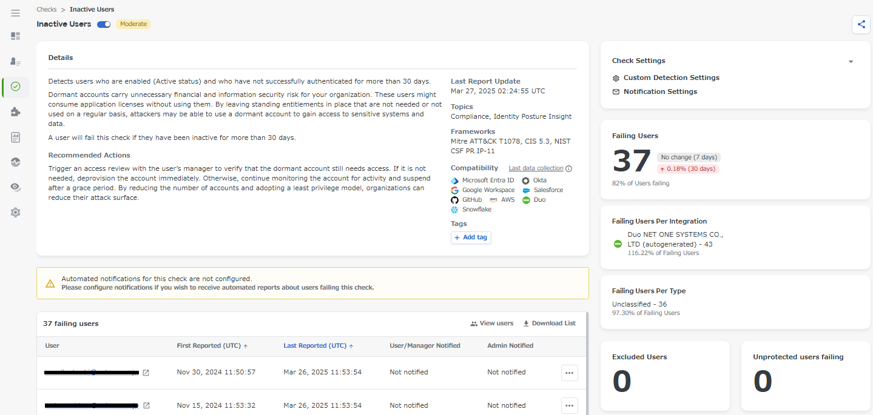Open the activity pulse sidebar icon

click(16, 162)
